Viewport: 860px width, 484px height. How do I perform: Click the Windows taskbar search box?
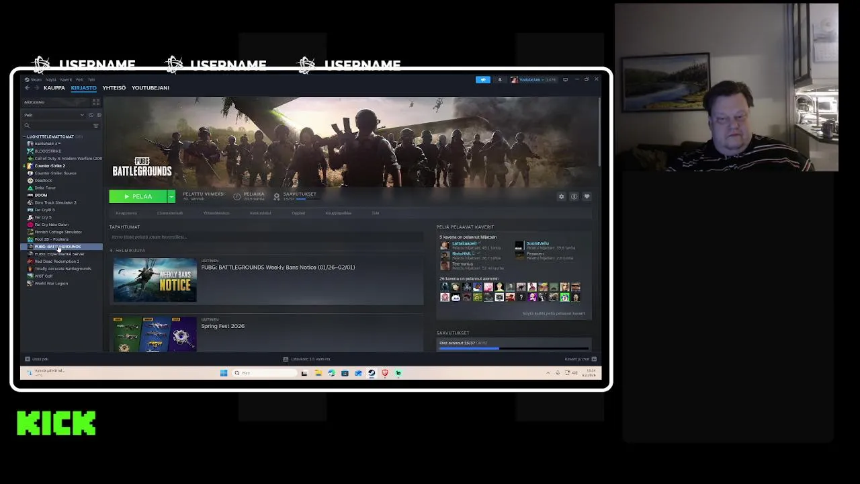pos(264,373)
